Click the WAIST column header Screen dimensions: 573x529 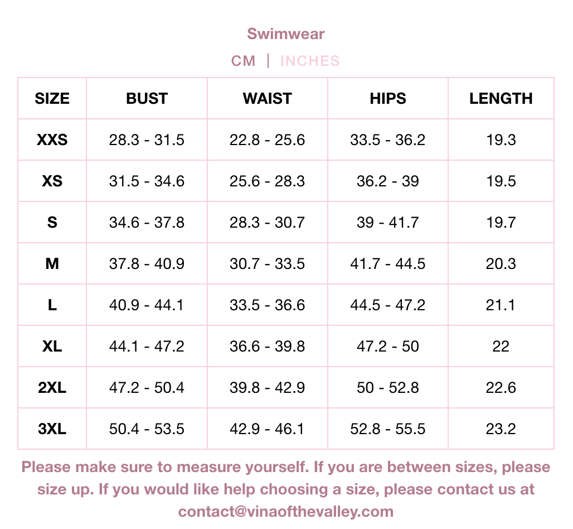point(267,99)
